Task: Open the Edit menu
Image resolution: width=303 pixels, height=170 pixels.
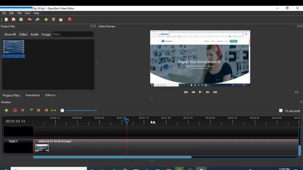Action: tap(11, 13)
